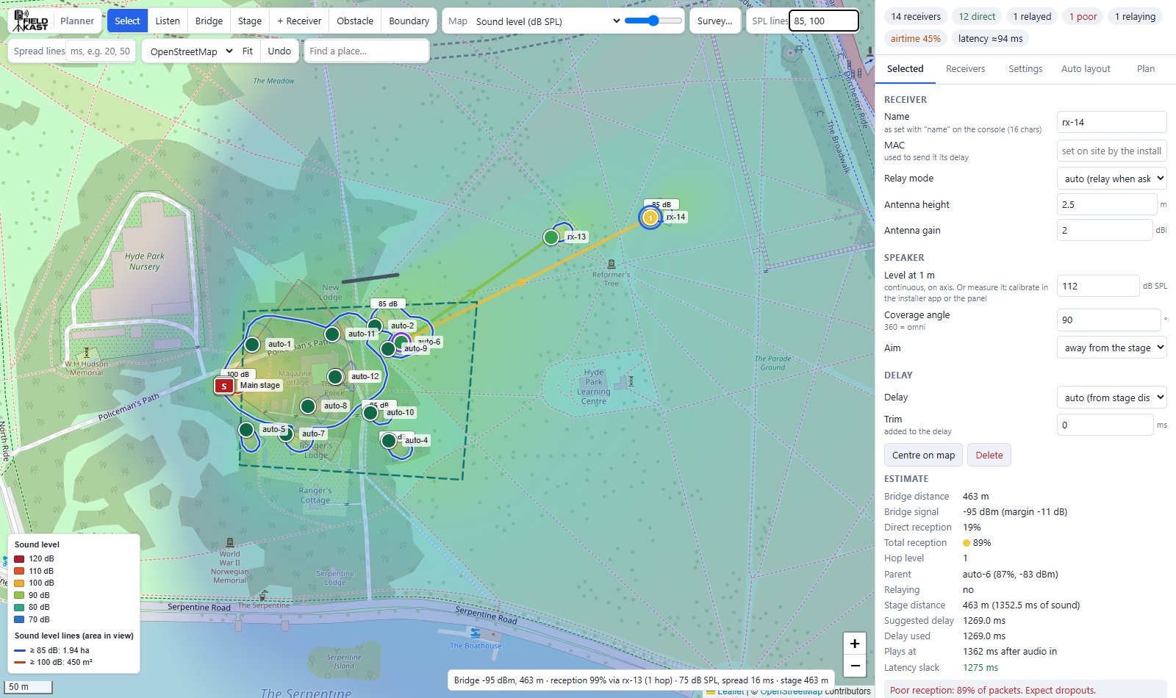Open the Survey... dialog
Viewport: 1176px width, 698px height.
coord(715,21)
